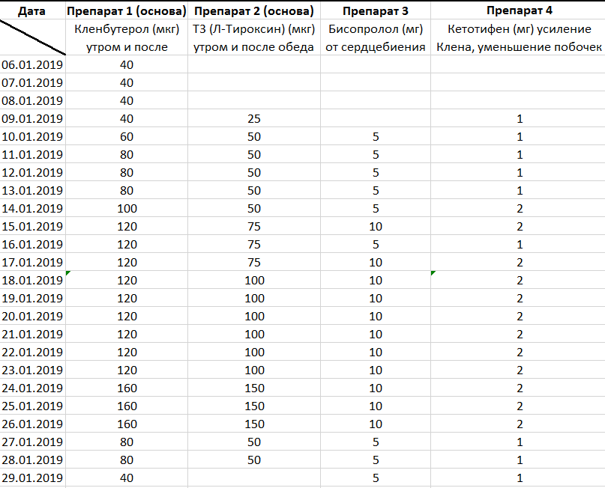Click the 'Препарат 3' header cell
The image size is (605, 488).
click(375, 10)
